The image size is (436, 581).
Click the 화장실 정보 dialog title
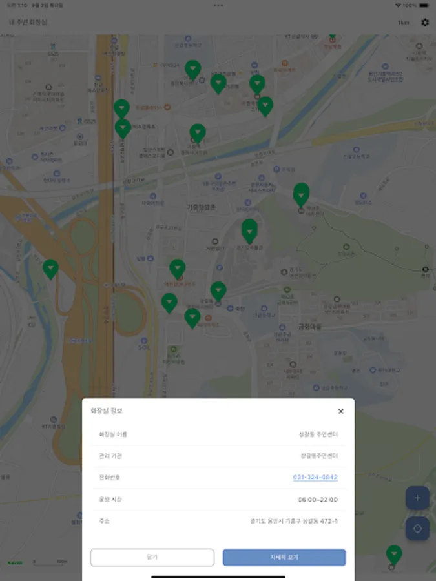tap(107, 411)
